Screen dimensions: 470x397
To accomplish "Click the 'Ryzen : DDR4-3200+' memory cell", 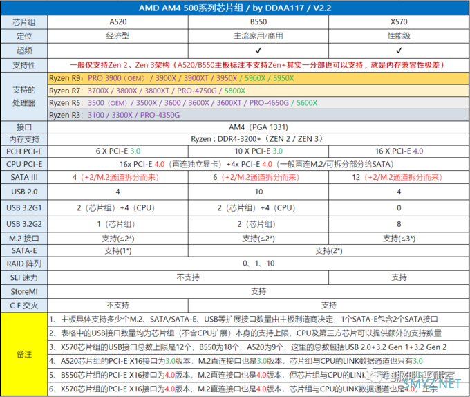I will (258, 139).
